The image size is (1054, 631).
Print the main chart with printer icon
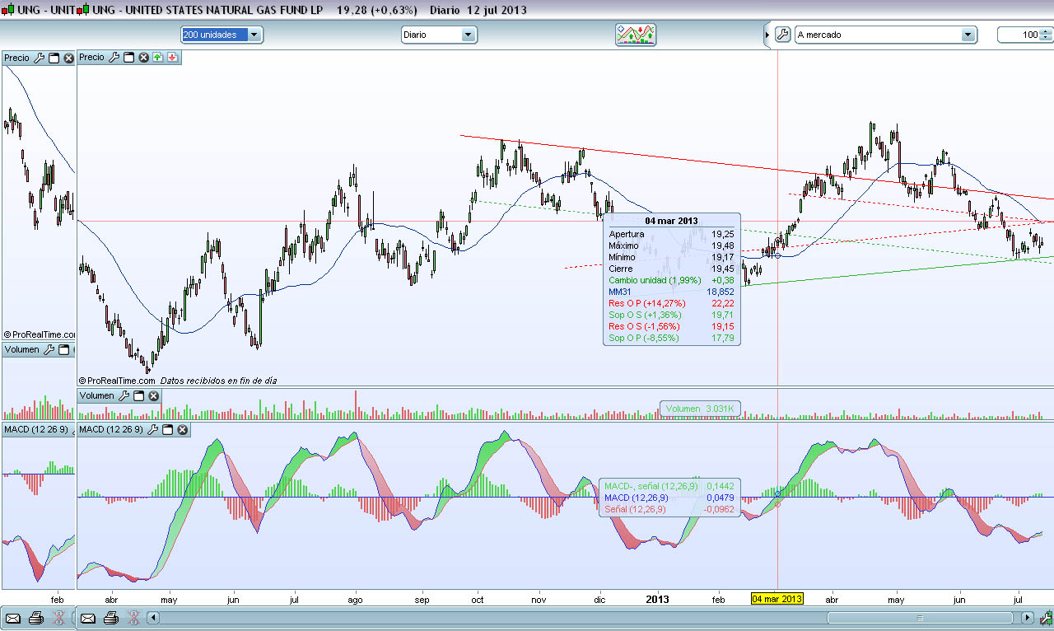[110, 618]
